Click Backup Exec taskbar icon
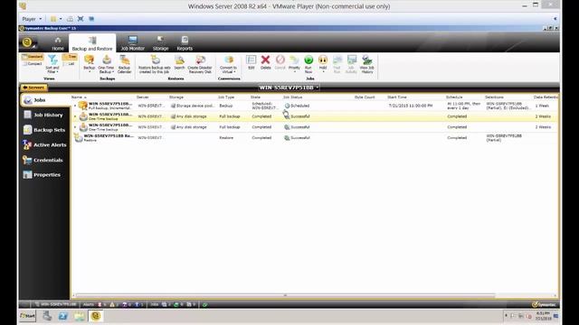This screenshot has width=579, height=325. click(x=96, y=316)
